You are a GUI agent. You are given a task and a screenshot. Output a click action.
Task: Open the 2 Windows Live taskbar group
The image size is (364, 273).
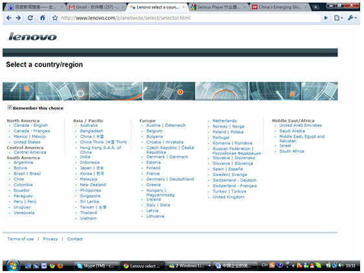coord(189,266)
